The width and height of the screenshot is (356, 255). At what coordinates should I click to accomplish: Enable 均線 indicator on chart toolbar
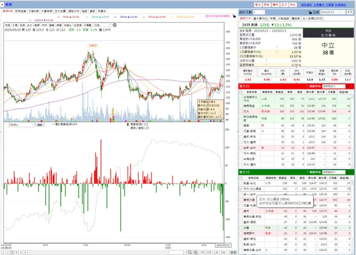coord(8,25)
